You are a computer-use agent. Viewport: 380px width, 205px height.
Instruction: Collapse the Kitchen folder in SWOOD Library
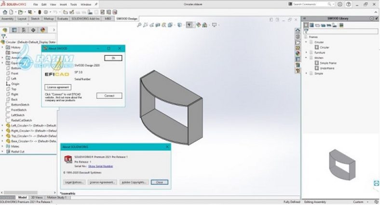click(x=306, y=58)
